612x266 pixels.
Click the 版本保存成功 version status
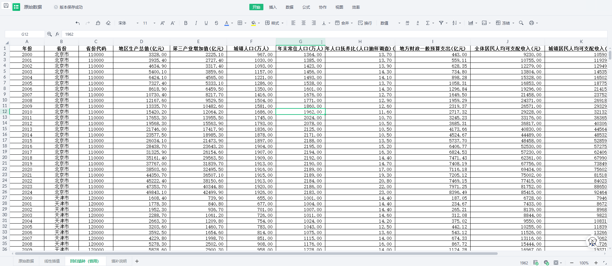click(68, 7)
